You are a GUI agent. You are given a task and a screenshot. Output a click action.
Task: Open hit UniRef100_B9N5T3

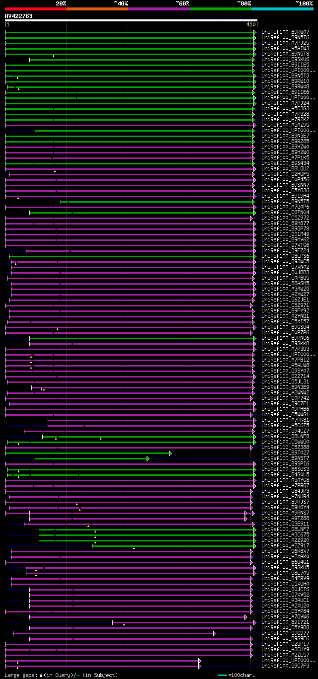pyautogui.click(x=285, y=76)
